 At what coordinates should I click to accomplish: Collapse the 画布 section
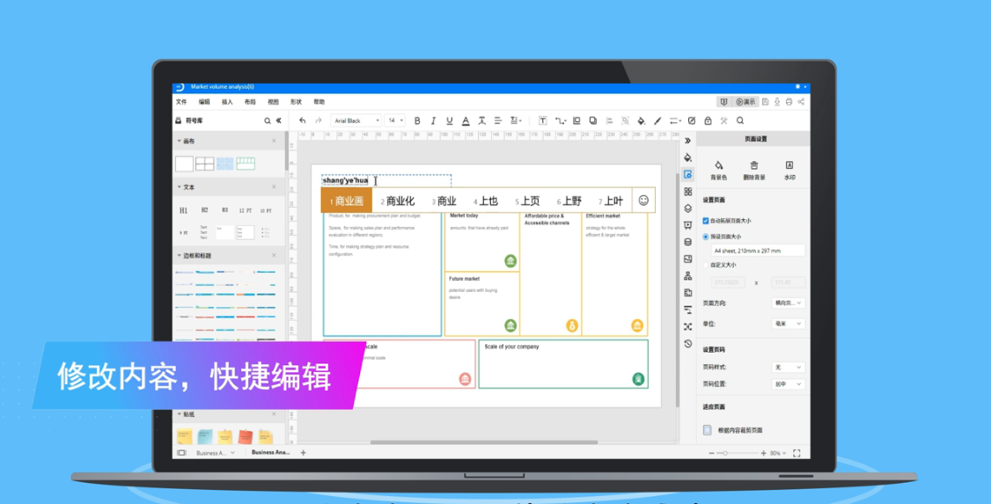pyautogui.click(x=179, y=141)
